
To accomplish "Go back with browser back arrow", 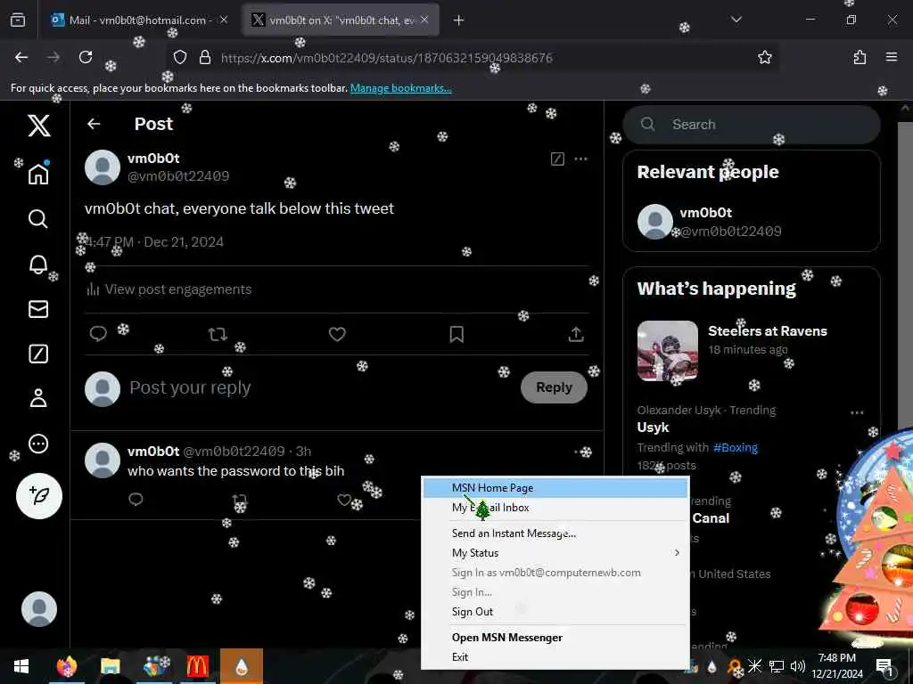I will 21,57.
